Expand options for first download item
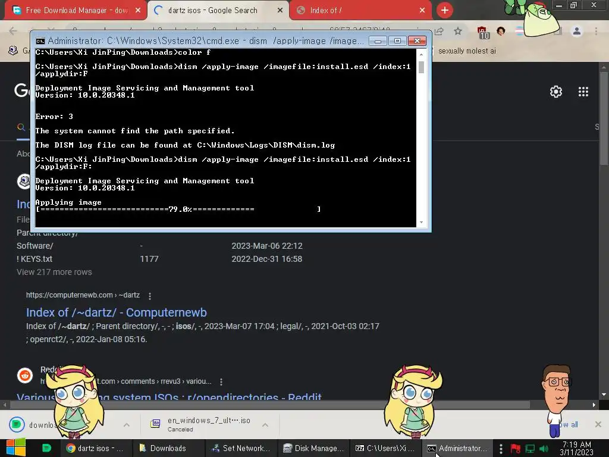The image size is (609, 457). tap(127, 425)
